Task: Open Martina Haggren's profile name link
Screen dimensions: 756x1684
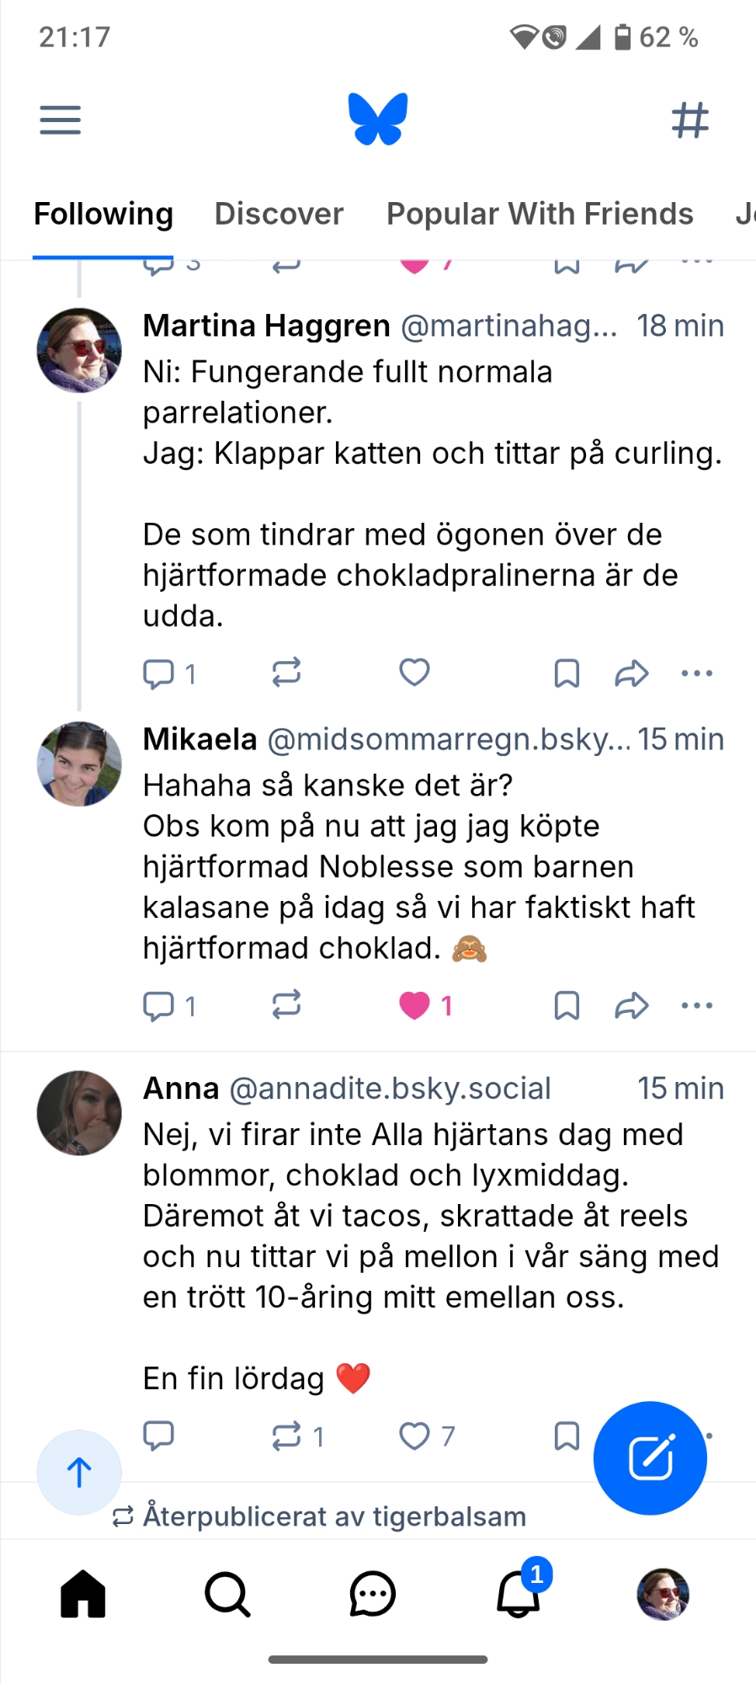Action: pyautogui.click(x=266, y=326)
